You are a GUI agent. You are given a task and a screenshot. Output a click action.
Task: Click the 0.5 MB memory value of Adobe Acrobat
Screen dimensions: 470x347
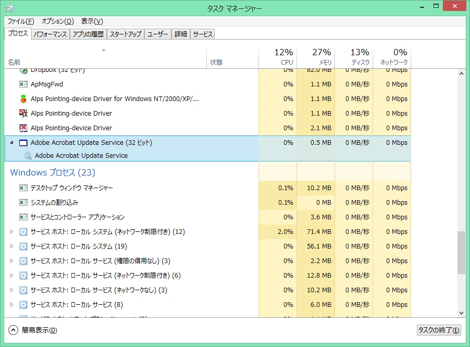[x=321, y=143]
